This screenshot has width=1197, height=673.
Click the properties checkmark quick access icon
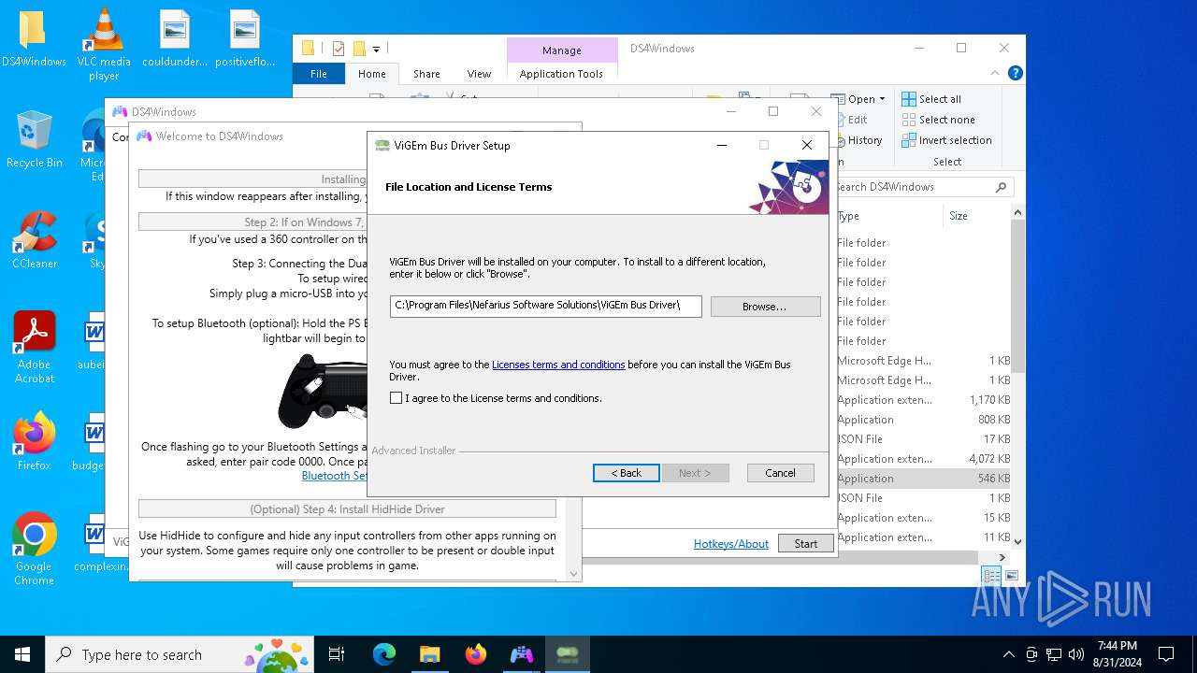point(339,49)
